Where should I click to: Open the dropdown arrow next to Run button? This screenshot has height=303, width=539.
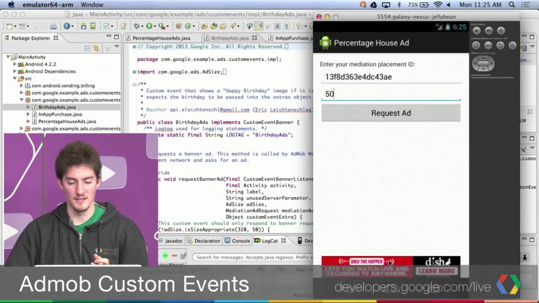click(x=155, y=27)
